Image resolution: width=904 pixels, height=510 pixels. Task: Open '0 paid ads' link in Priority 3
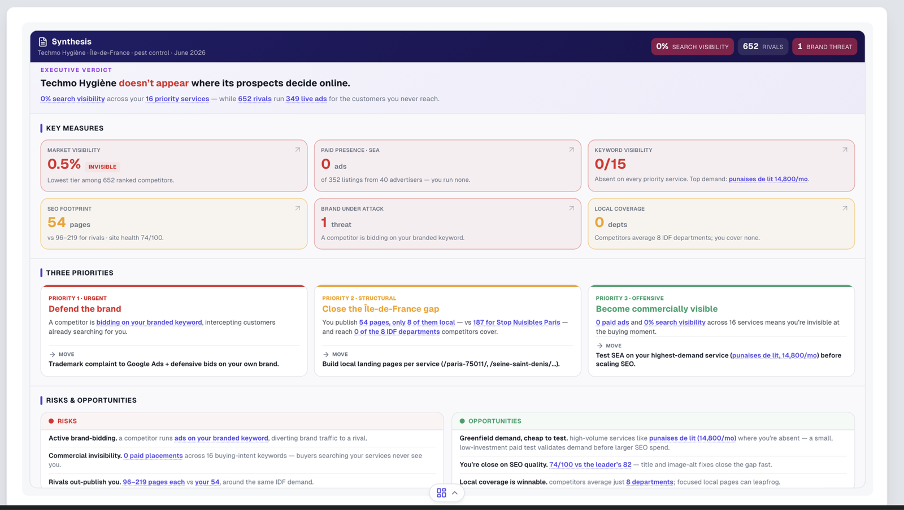[x=612, y=322]
